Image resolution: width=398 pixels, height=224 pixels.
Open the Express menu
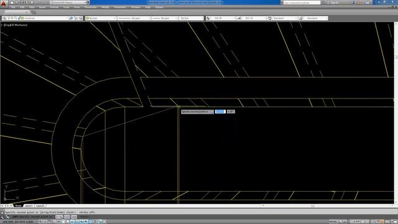pyautogui.click(x=159, y=7)
